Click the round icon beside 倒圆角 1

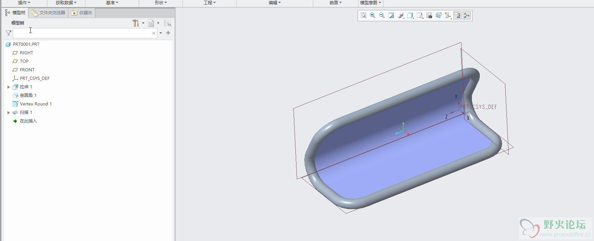15,95
